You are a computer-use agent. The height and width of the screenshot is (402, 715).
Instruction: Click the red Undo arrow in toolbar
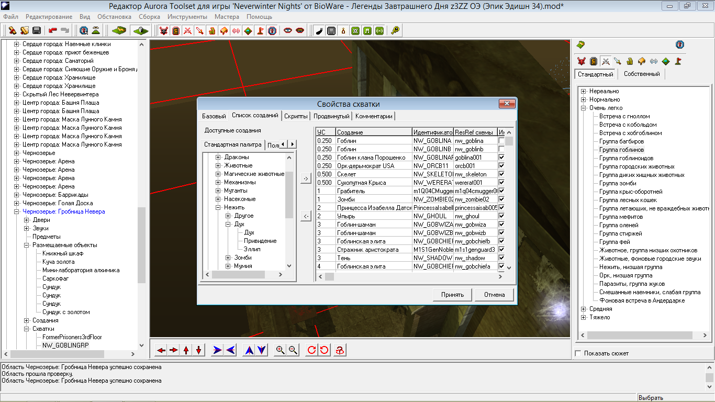click(x=53, y=31)
